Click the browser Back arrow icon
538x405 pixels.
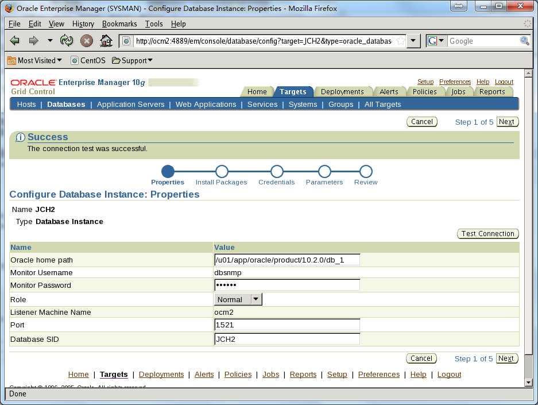coord(15,41)
